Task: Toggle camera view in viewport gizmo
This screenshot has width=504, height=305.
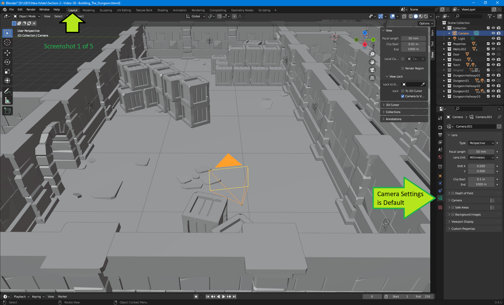Action: tap(372, 70)
